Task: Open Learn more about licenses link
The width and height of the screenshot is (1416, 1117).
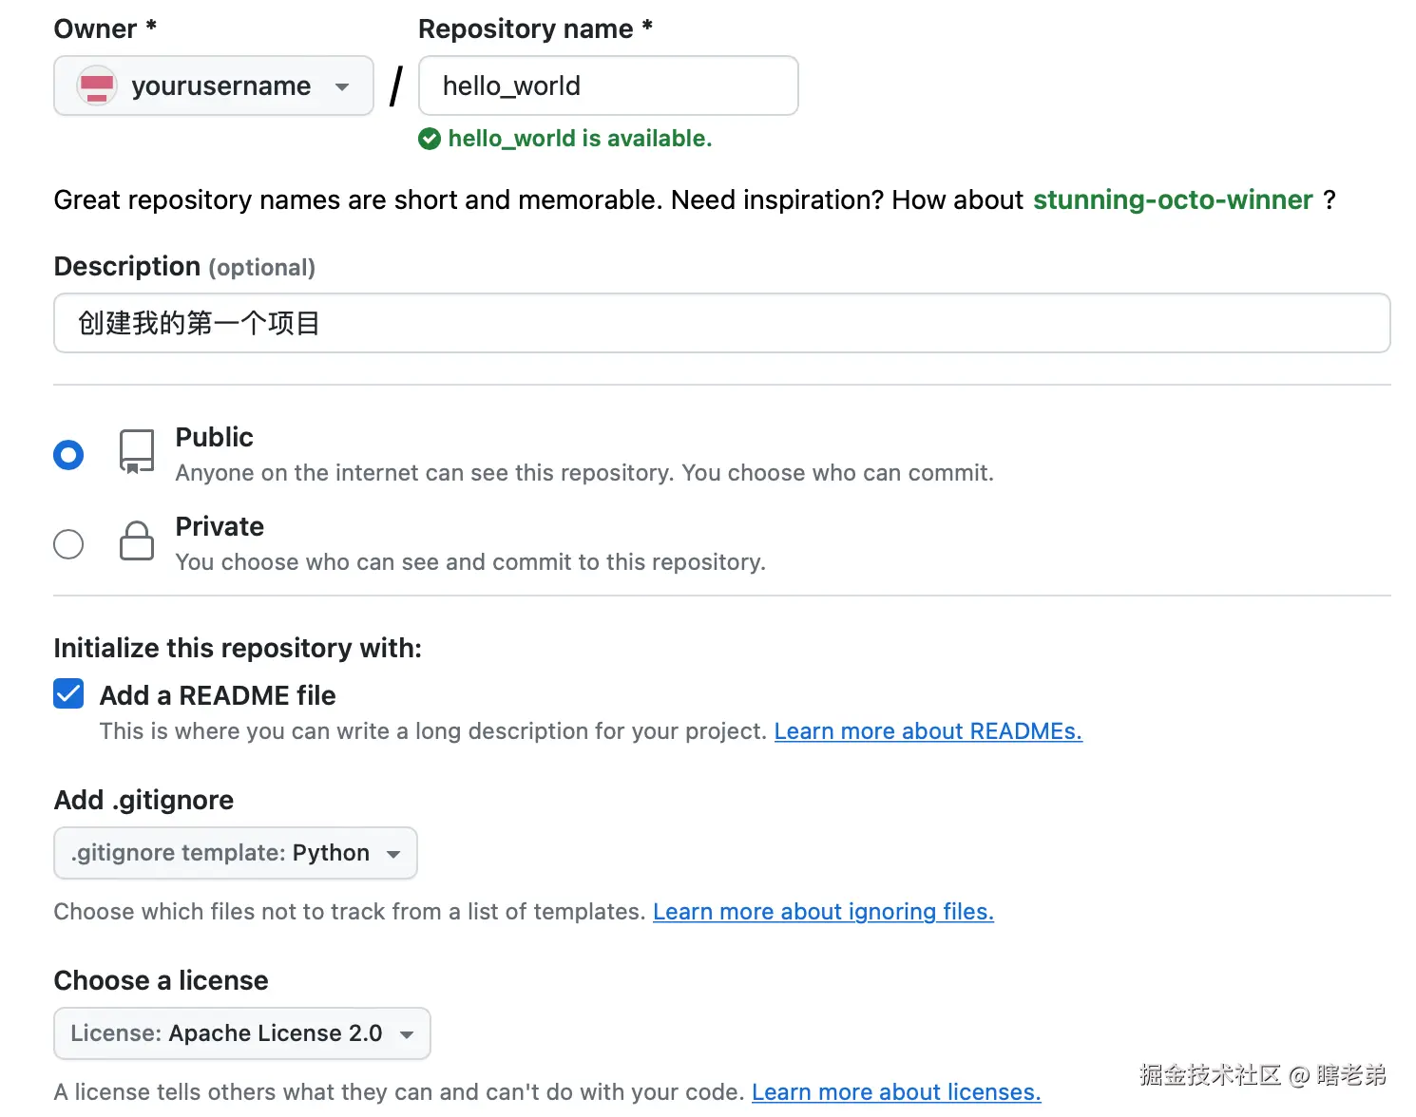Action: tap(896, 1092)
